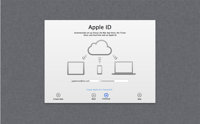Image resolution: width=200 pixels, height=124 pixels.
Task: Click the Apple ID email field
Action: [85, 81]
